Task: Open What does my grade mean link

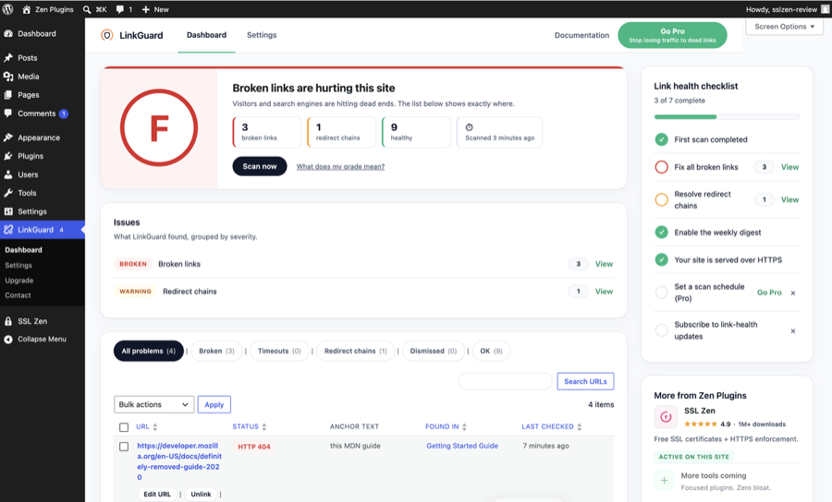Action: tap(340, 167)
